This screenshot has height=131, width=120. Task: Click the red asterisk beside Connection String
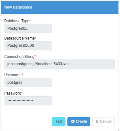coord(35,56)
